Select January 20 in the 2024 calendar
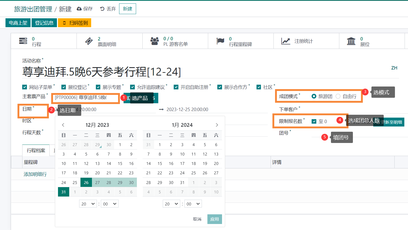 pos(216,164)
